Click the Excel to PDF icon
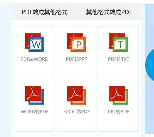 tap(77, 95)
